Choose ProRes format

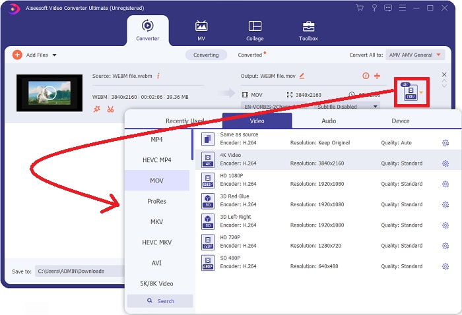(x=157, y=201)
